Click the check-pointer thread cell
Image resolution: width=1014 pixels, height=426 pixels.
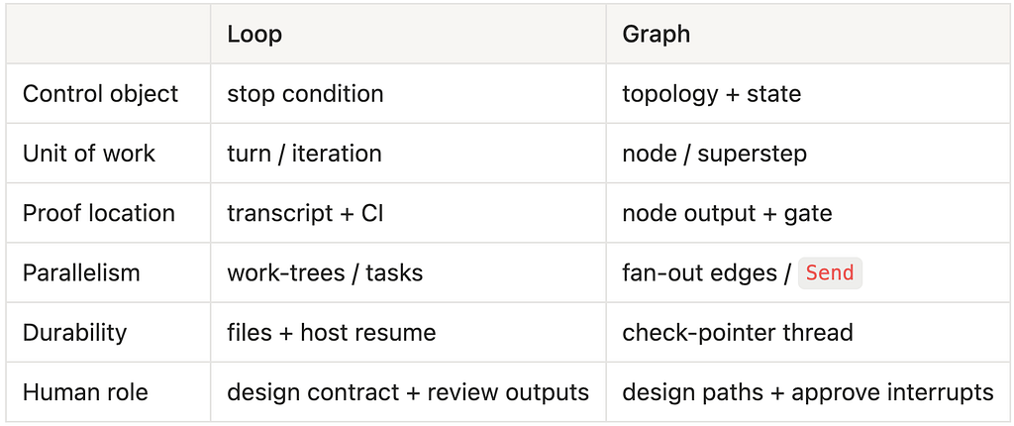tap(808, 333)
